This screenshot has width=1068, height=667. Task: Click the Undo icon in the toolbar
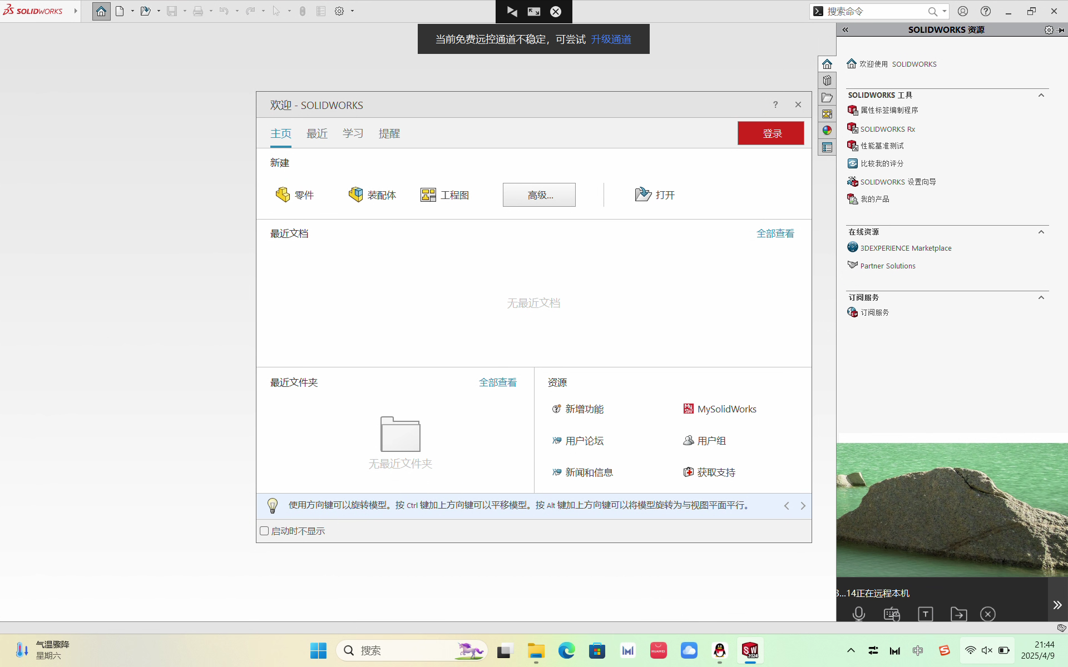click(224, 11)
